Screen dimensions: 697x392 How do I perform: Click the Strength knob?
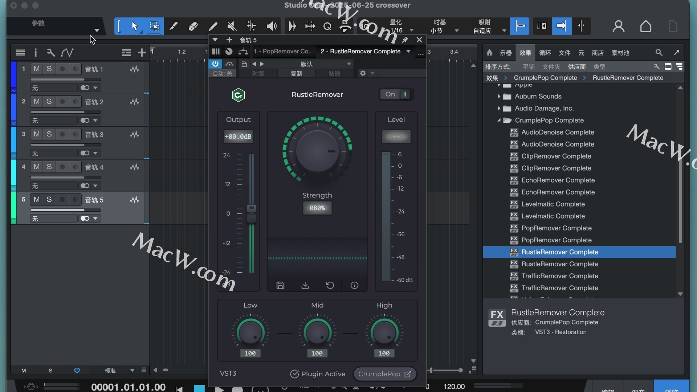tap(317, 151)
